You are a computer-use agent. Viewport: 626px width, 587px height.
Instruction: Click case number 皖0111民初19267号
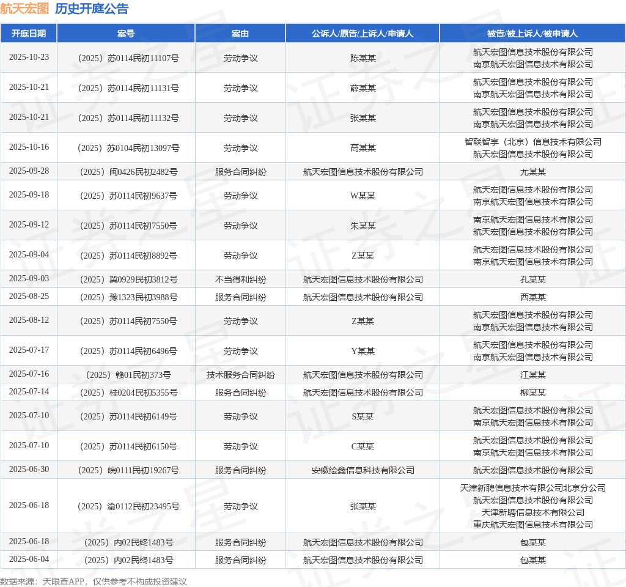point(128,470)
